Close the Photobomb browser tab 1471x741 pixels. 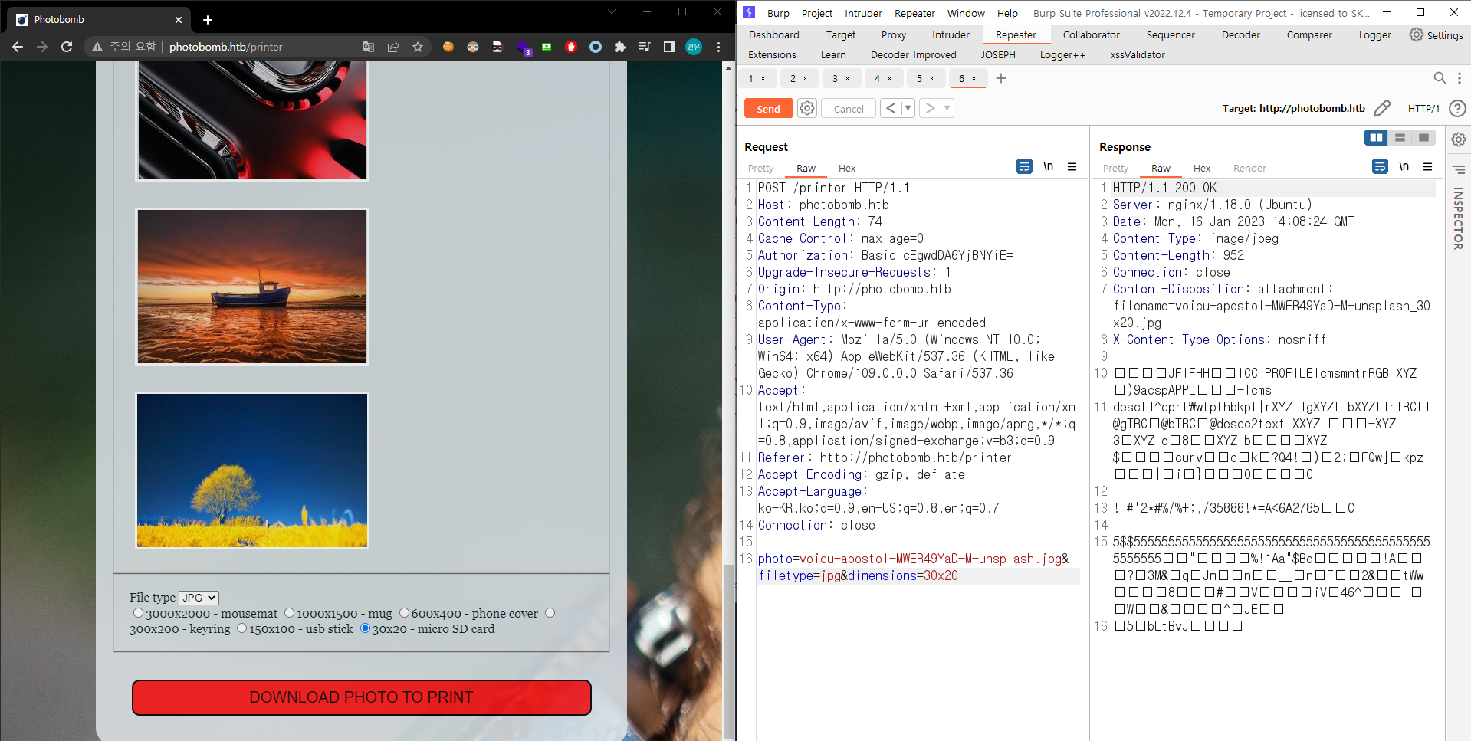pos(179,20)
